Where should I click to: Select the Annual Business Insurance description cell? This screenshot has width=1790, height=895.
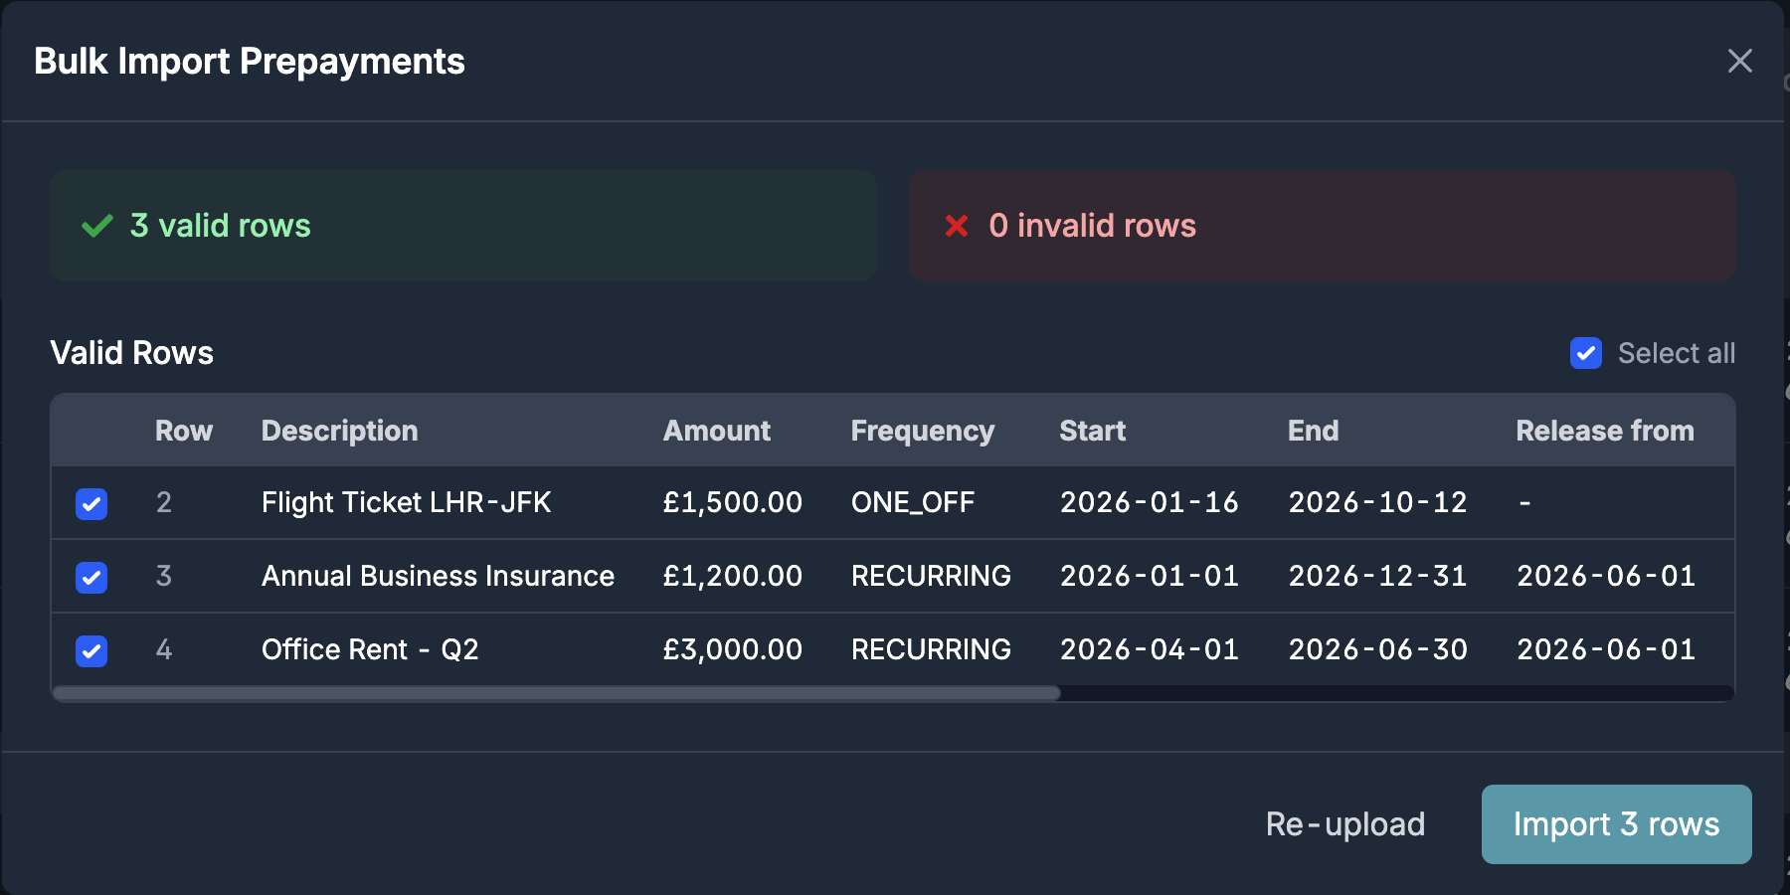(438, 576)
